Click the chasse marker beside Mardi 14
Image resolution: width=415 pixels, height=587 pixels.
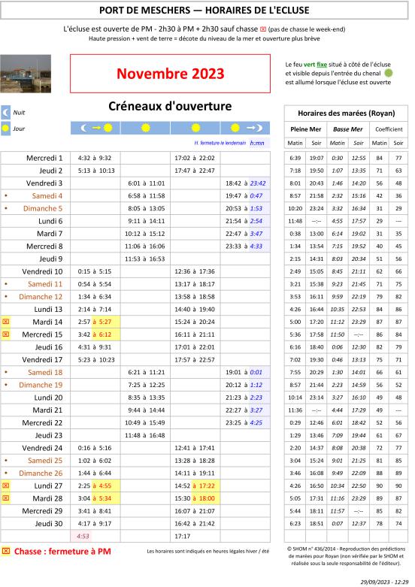tap(5, 322)
